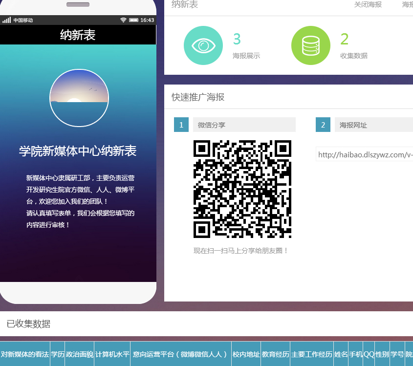Click the WeChat share QR code
Viewport: 413px width, 366px height.
[242, 189]
